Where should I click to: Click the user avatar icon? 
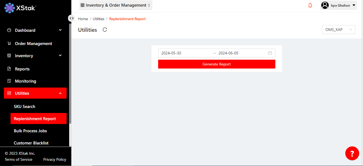click(325, 5)
